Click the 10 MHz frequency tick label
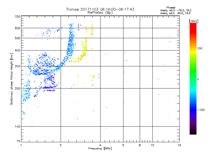The image size is (211, 158). (152, 145)
